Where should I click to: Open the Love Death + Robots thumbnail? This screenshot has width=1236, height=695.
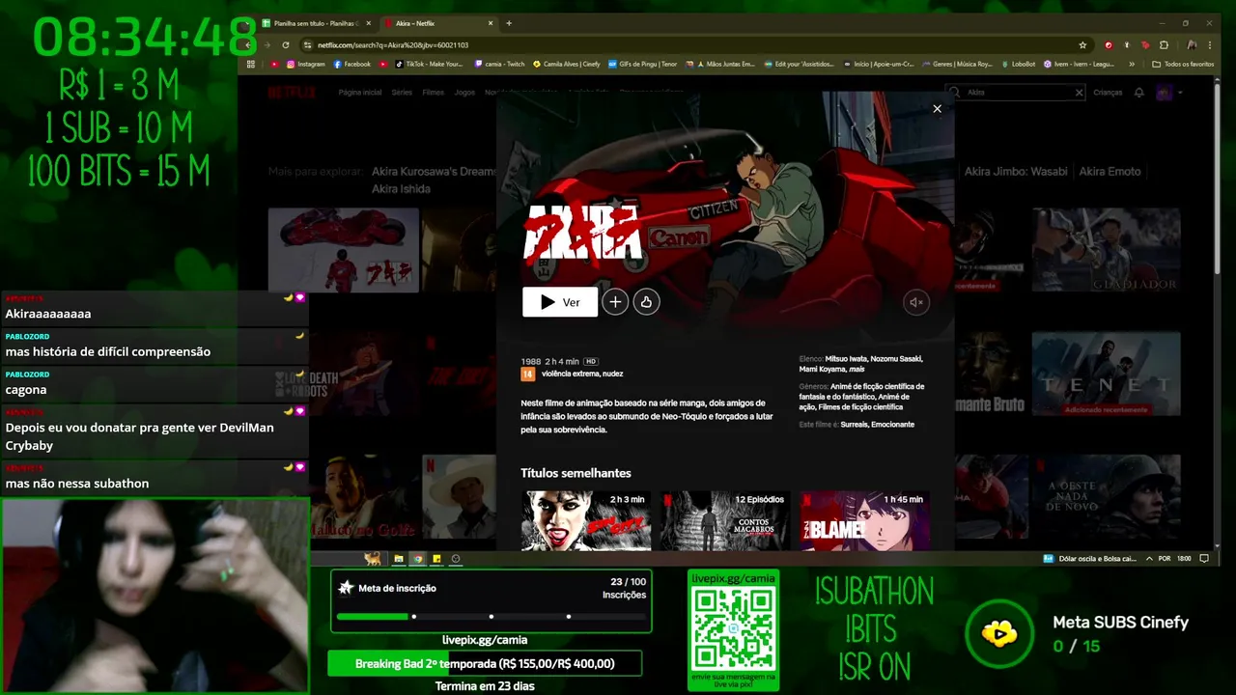pyautogui.click(x=343, y=375)
